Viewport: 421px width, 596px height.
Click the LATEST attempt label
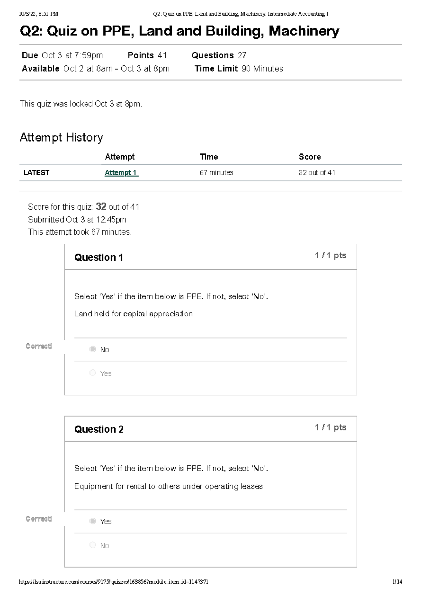pyautogui.click(x=36, y=173)
